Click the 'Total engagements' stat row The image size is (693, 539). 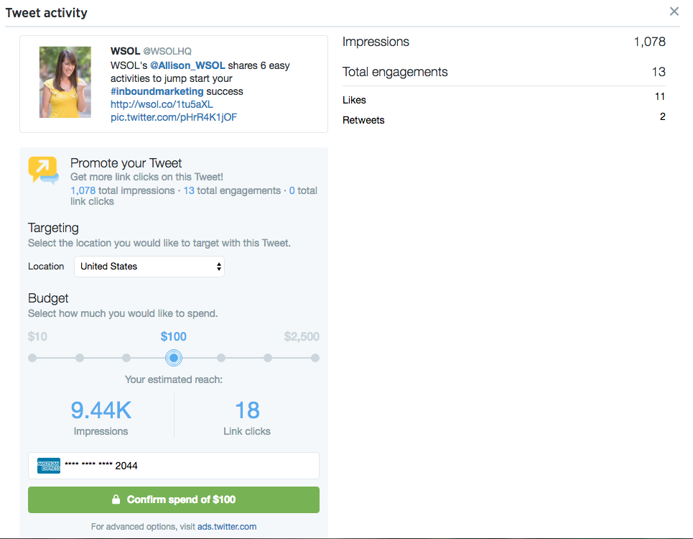point(504,72)
